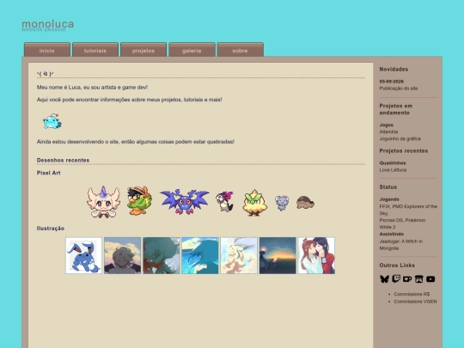Click the 'Assistindo' label
The width and height of the screenshot is (464, 348).
(392, 234)
